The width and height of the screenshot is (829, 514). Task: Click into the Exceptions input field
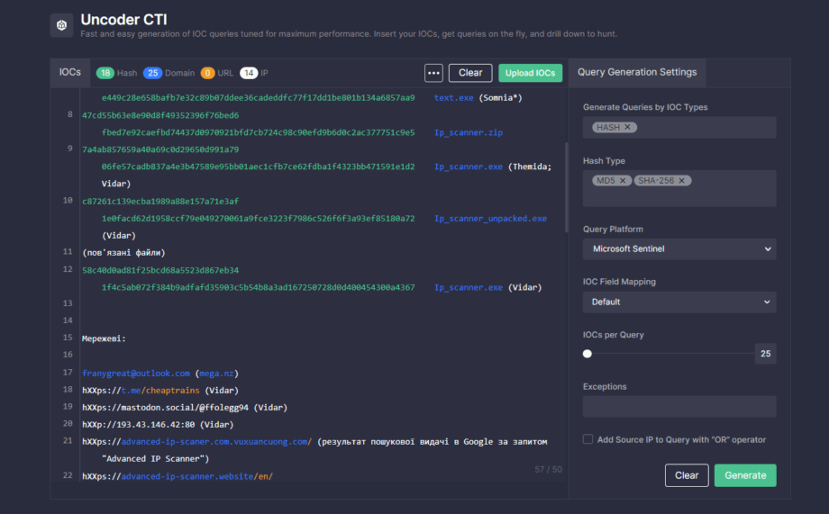(x=679, y=407)
